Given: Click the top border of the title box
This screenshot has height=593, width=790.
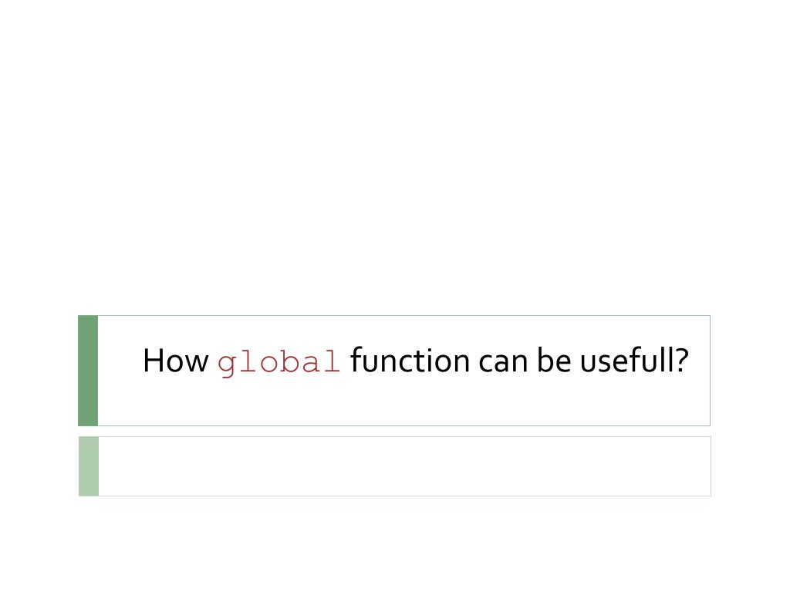Looking at the screenshot, I should pos(404,316).
